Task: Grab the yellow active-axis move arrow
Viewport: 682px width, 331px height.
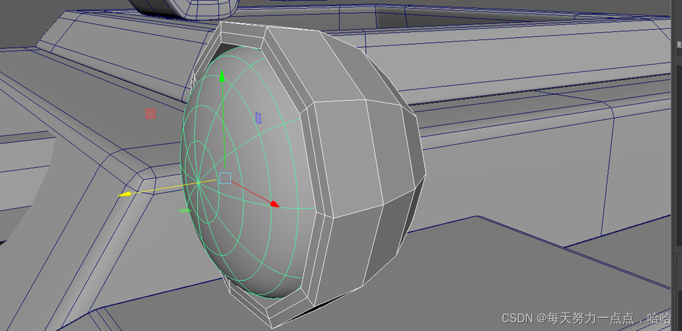Action: point(125,194)
